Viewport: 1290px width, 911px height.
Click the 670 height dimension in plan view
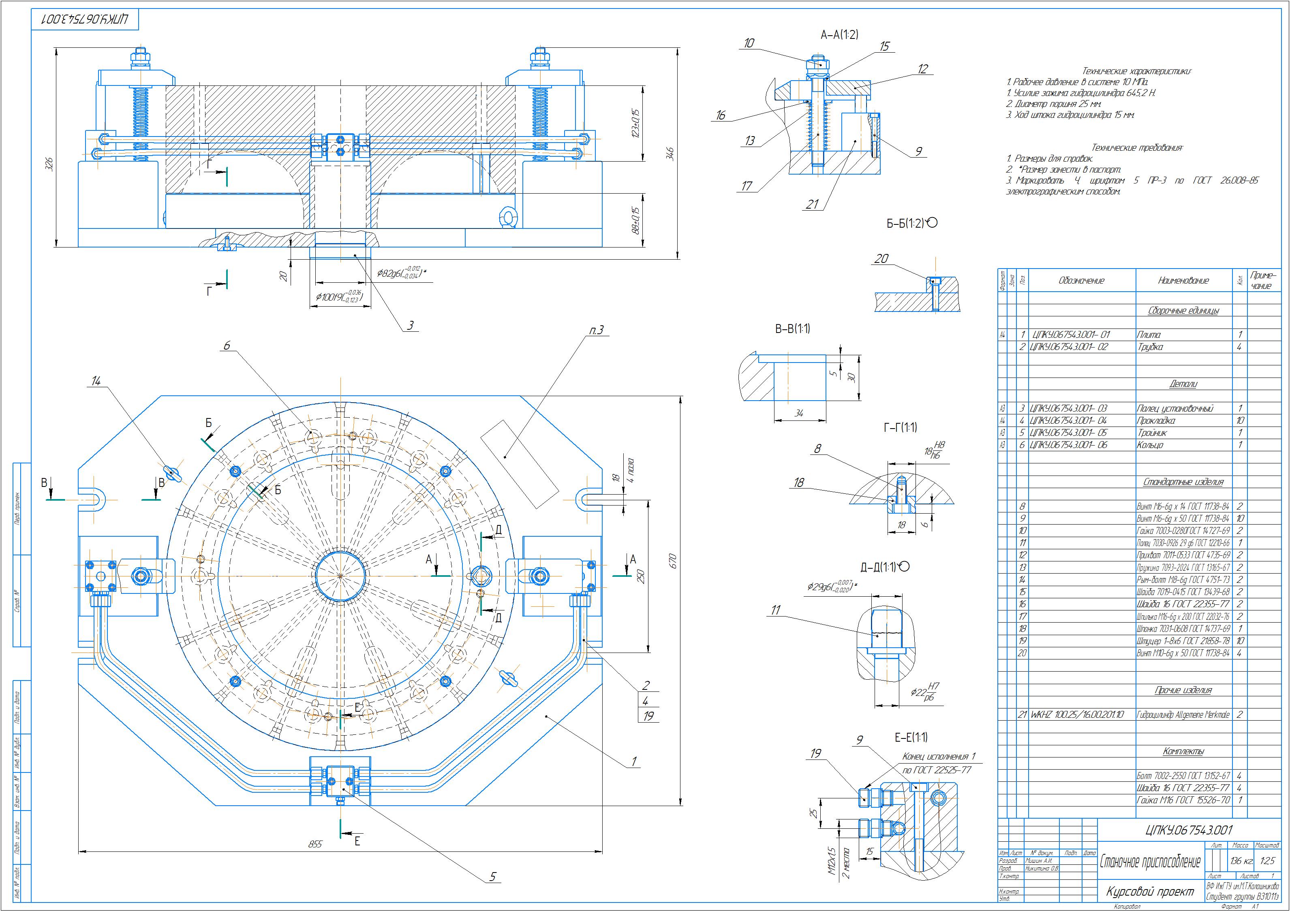click(673, 561)
